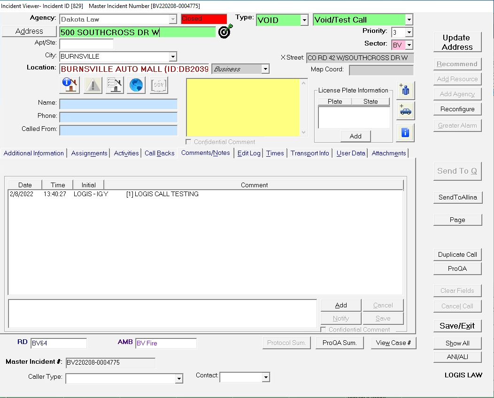
Task: Select the Transport Info tab
Action: click(309, 153)
